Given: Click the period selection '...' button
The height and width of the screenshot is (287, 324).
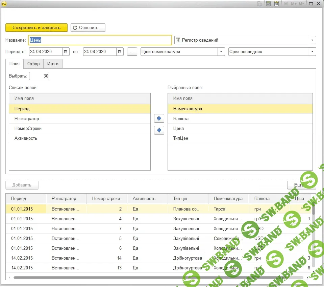Looking at the screenshot, I should pyautogui.click(x=132, y=52).
